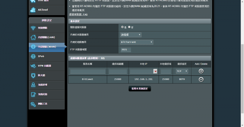Viewport: 244px width, 127px height.
Task: Select the 192.168.1.201 local IP cell
Action: pos(143,79)
